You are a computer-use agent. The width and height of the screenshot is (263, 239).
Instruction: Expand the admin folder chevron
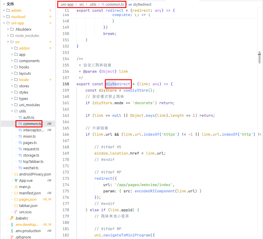click(4, 10)
